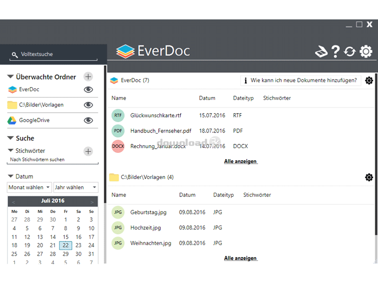The height and width of the screenshot is (284, 378).
Task: Toggle visibility of EverDoc folder
Action: point(88,89)
